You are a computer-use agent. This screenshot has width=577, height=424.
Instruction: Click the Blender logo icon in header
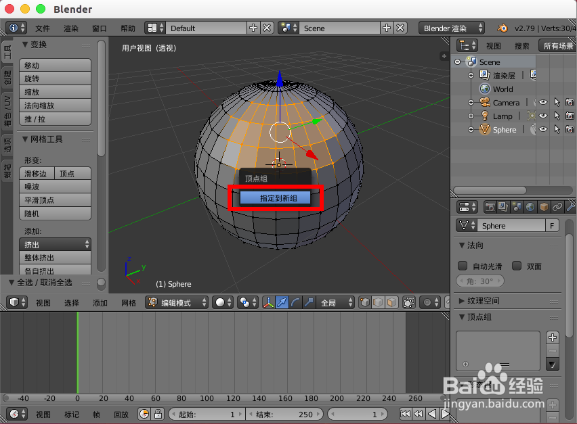point(503,28)
